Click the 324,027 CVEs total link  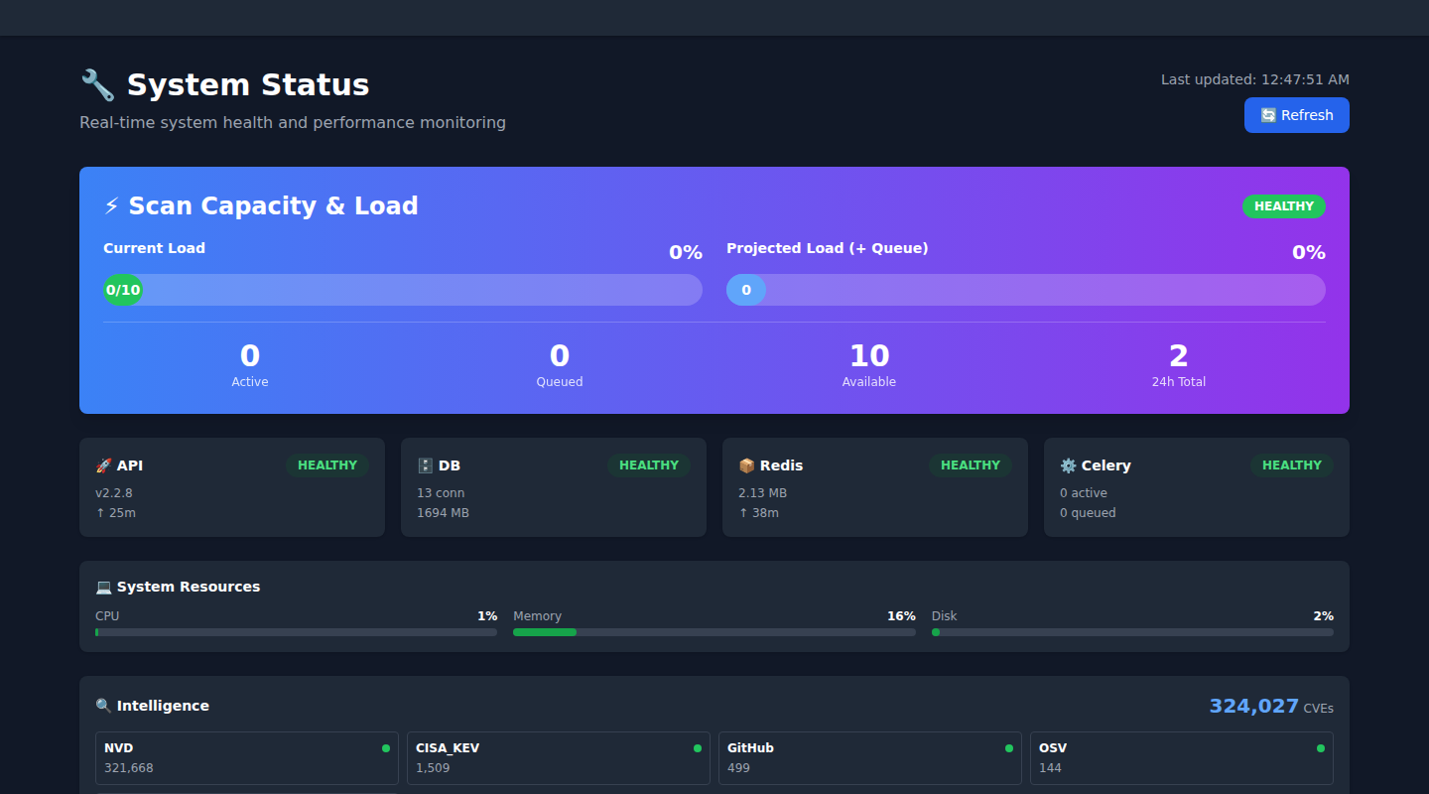pyautogui.click(x=1270, y=706)
